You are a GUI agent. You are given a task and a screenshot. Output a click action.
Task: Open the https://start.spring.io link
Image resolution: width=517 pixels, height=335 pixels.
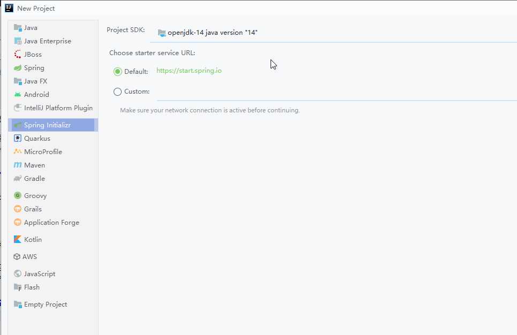coord(189,71)
